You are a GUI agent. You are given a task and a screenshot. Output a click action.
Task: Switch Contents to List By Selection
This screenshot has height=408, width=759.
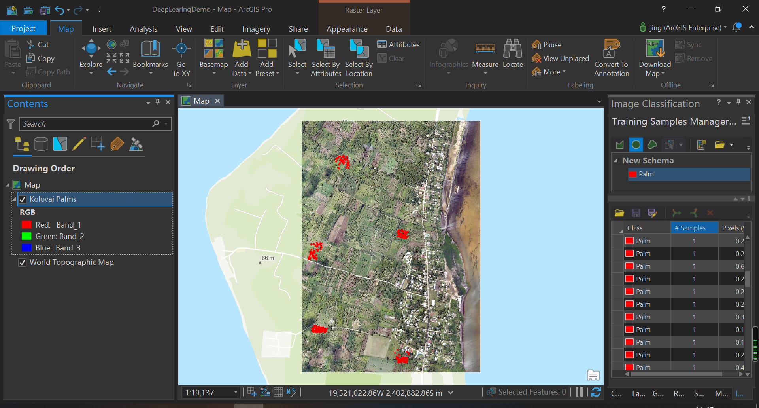point(60,144)
